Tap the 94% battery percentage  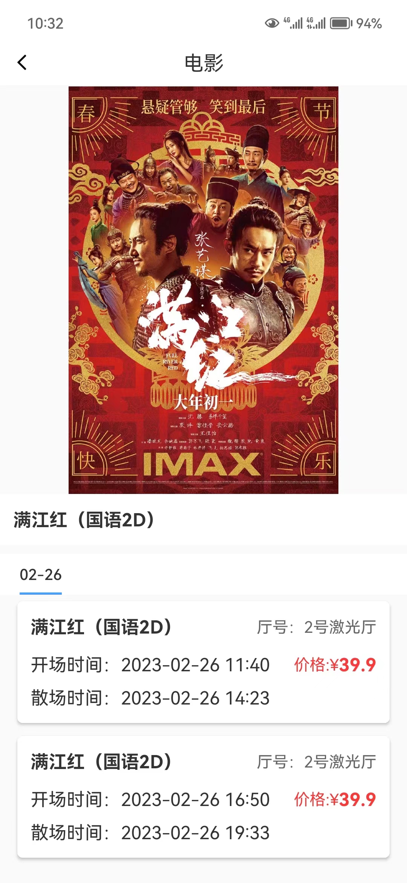point(369,23)
